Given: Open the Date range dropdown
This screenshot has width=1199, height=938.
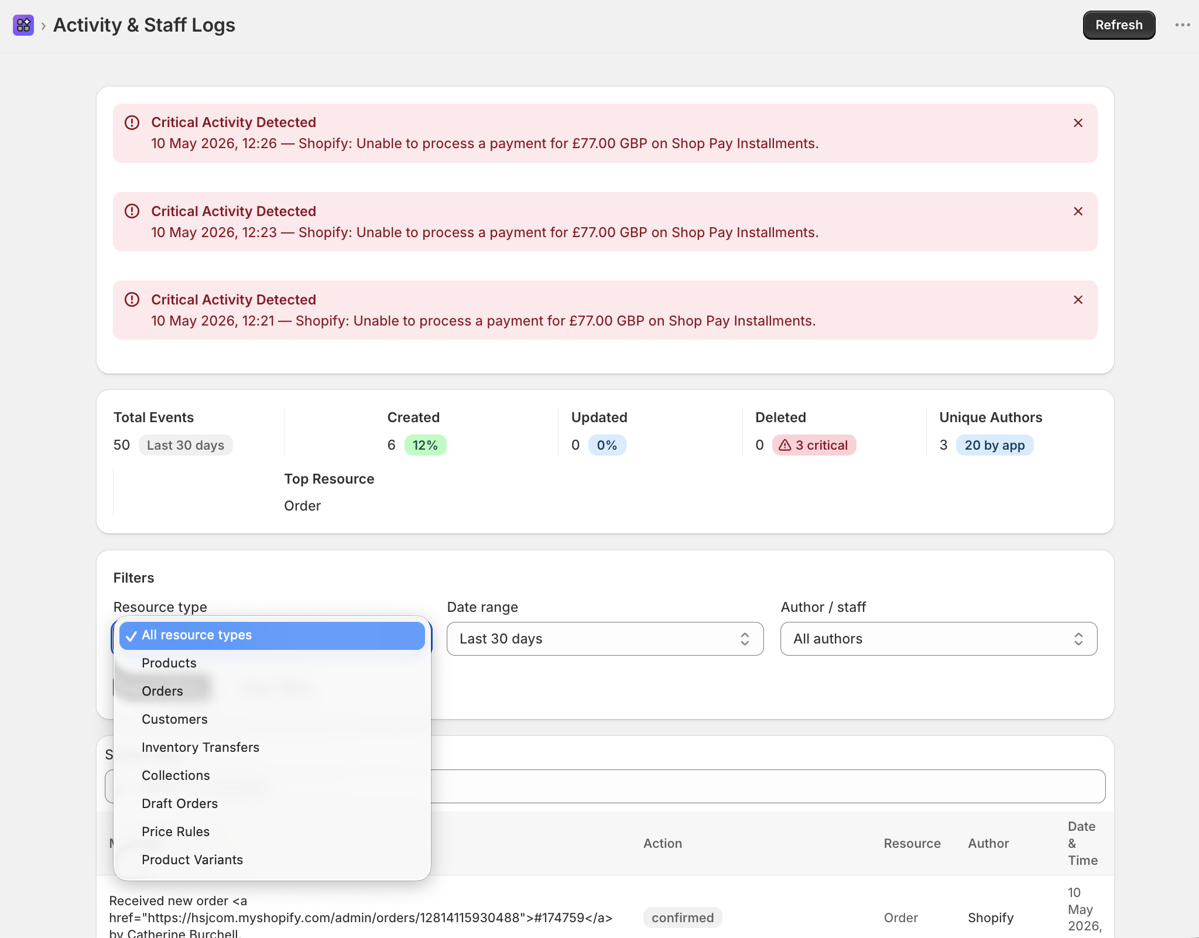Looking at the screenshot, I should click(x=605, y=639).
